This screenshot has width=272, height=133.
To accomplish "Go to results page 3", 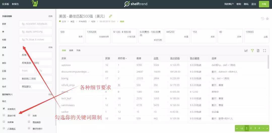I will pyautogui.click(x=255, y=128).
